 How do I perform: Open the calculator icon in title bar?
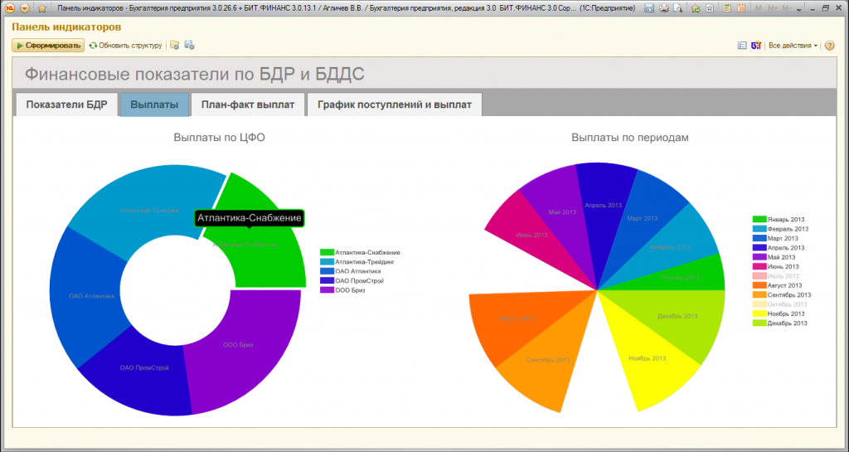click(x=727, y=8)
